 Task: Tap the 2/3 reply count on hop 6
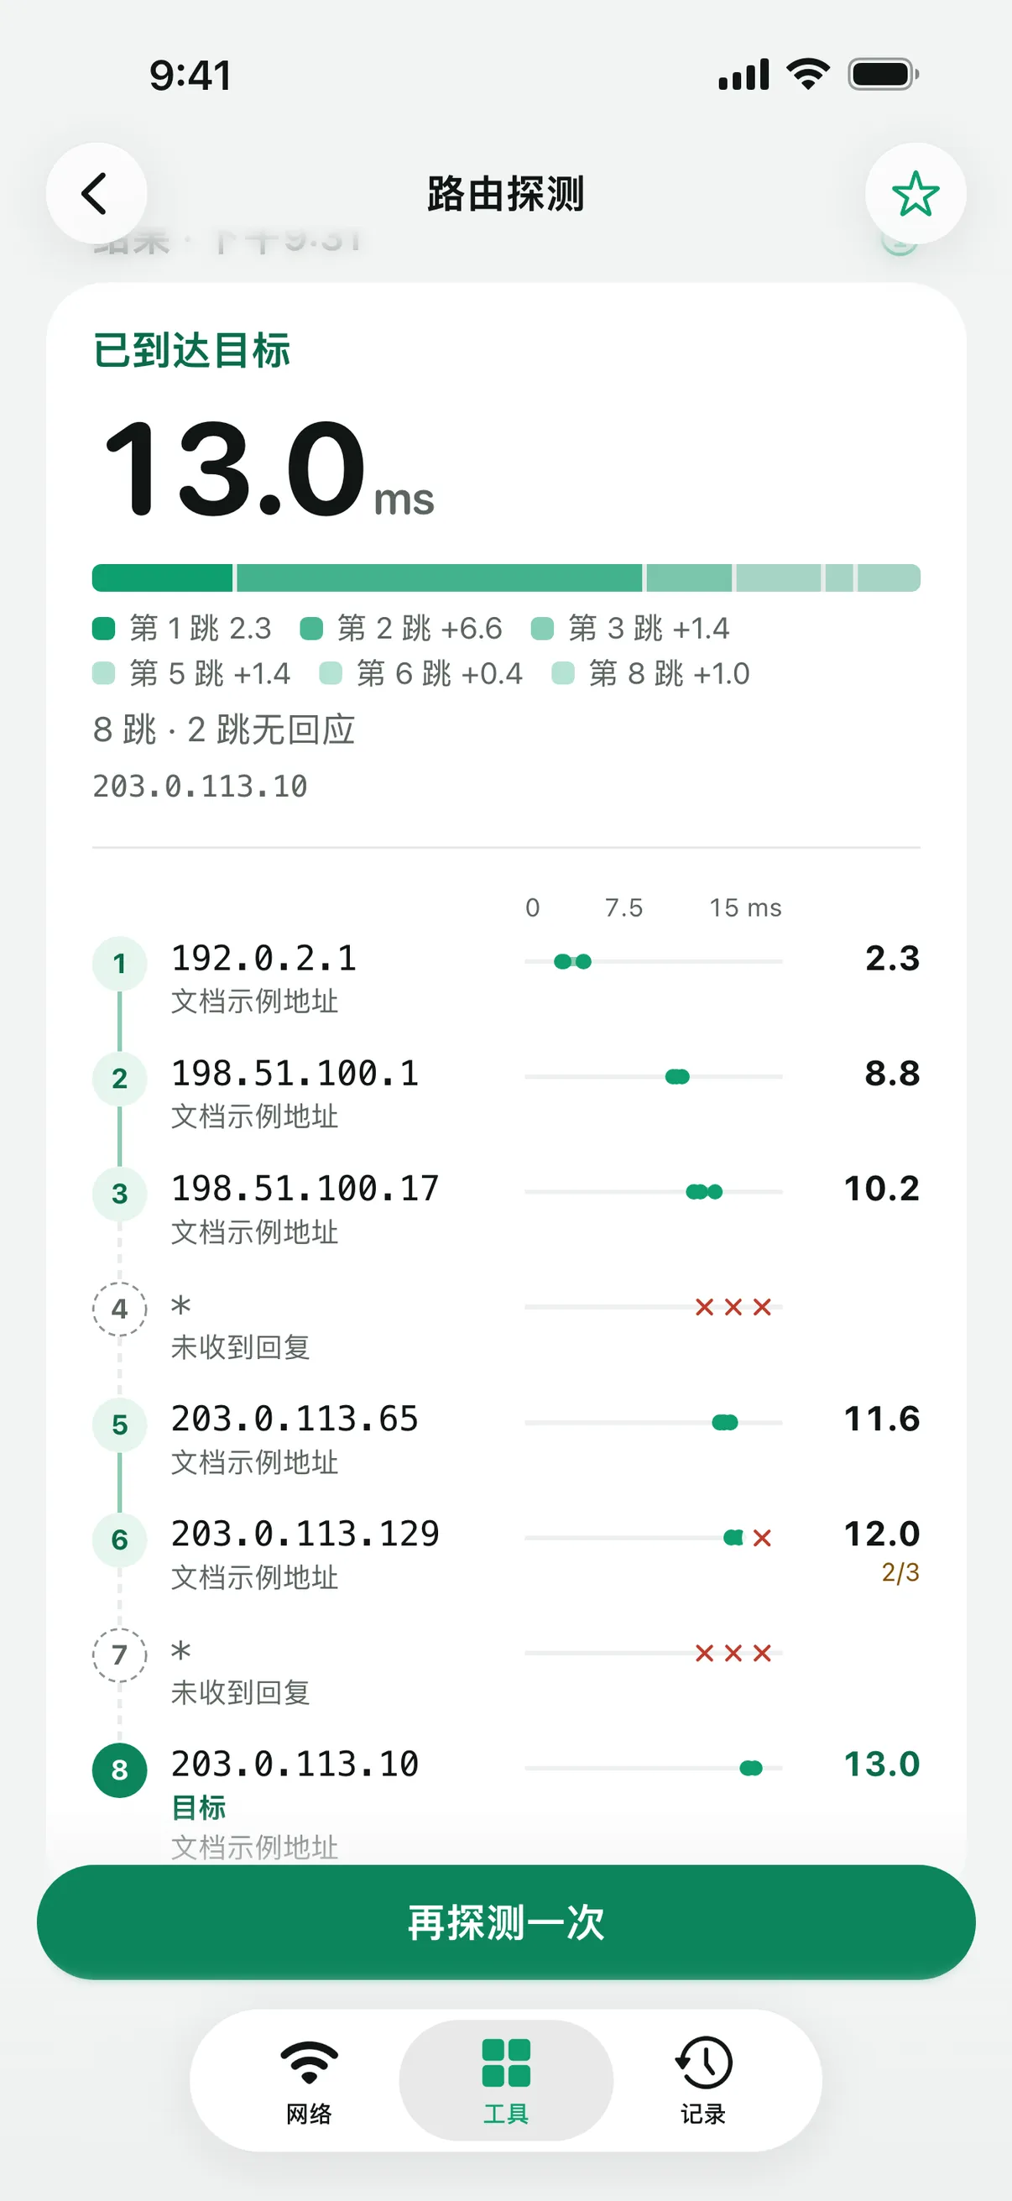pos(901,1573)
